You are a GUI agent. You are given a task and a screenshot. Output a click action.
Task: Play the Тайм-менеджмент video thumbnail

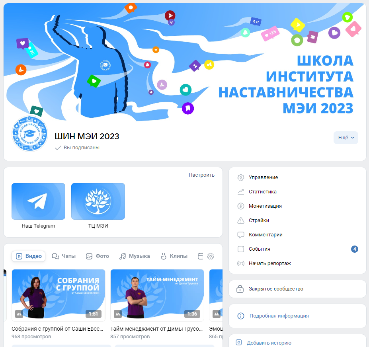[x=157, y=295]
